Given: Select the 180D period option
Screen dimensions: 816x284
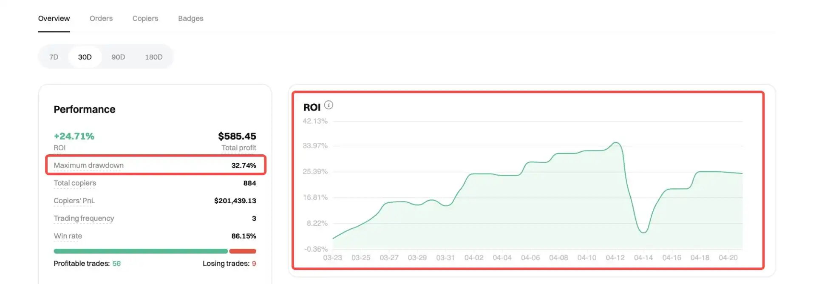Looking at the screenshot, I should click(x=154, y=57).
